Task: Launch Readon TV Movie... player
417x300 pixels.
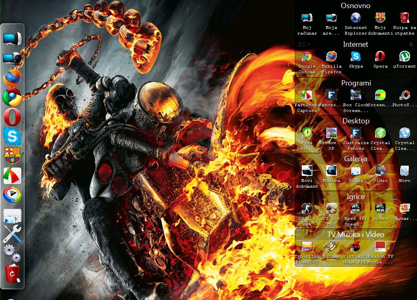Action: click(x=380, y=247)
